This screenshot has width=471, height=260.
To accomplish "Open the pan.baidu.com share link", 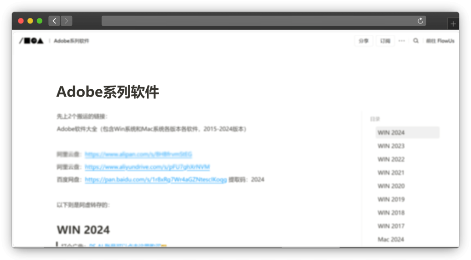I will 155,179.
